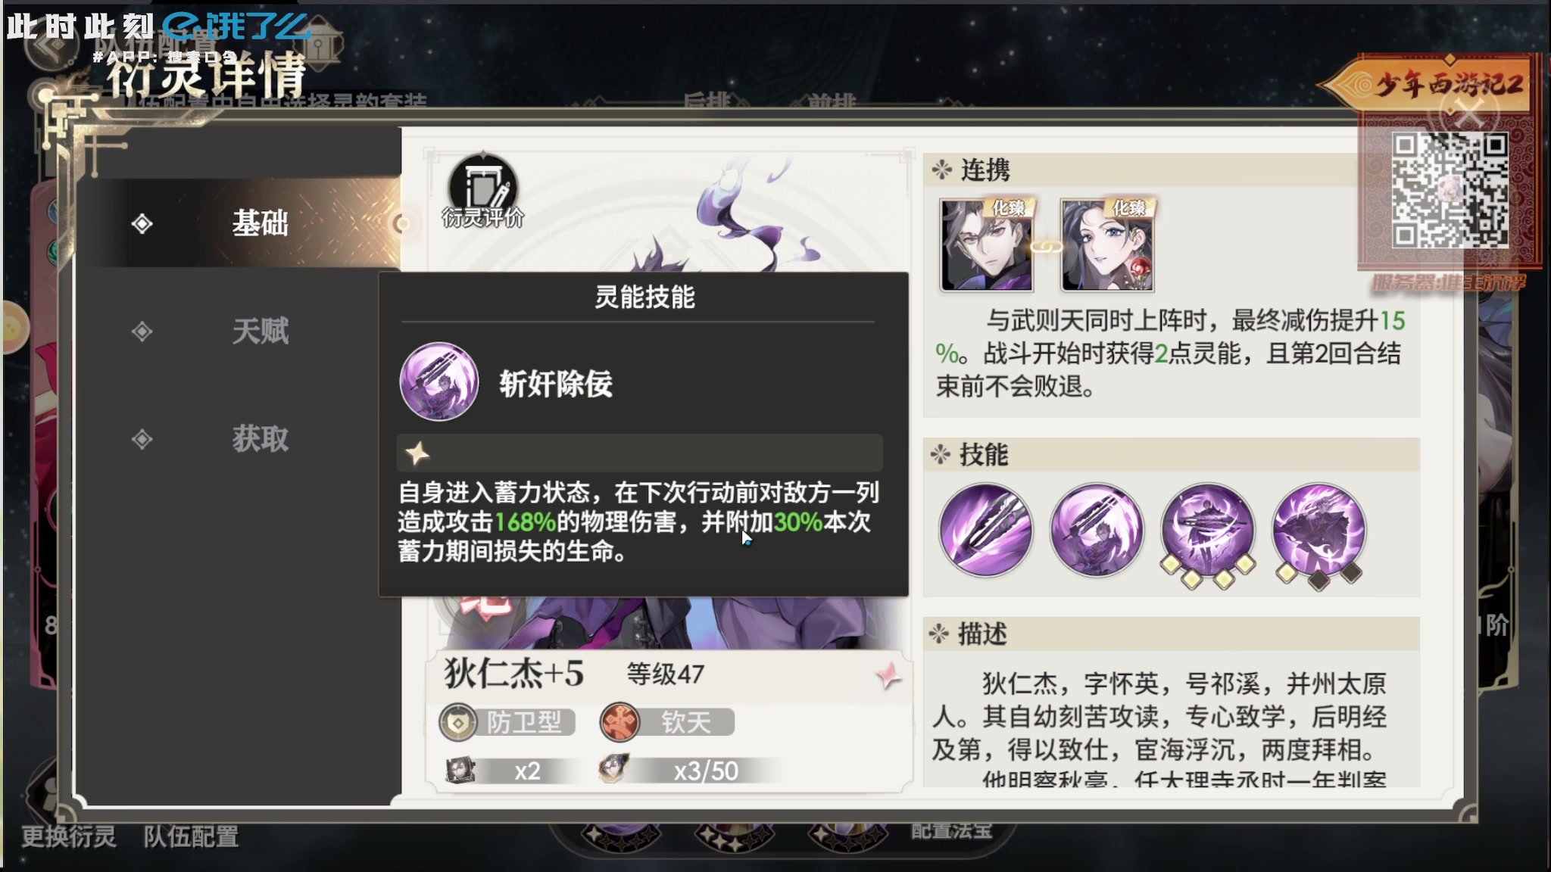Image resolution: width=1551 pixels, height=872 pixels.
Task: Click the x2 item portrait icon
Action: pos(460,770)
